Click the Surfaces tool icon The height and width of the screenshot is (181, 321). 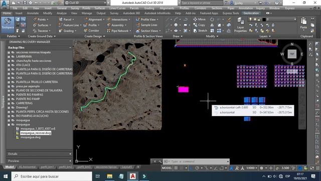tap(35, 25)
